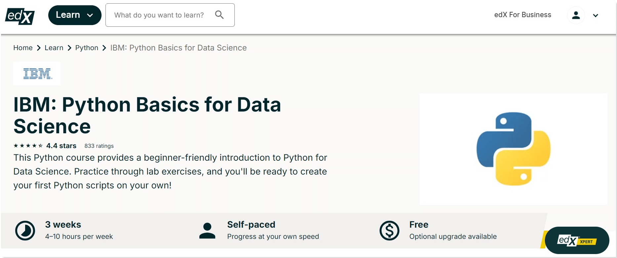Click the star rating icons

tap(28, 145)
